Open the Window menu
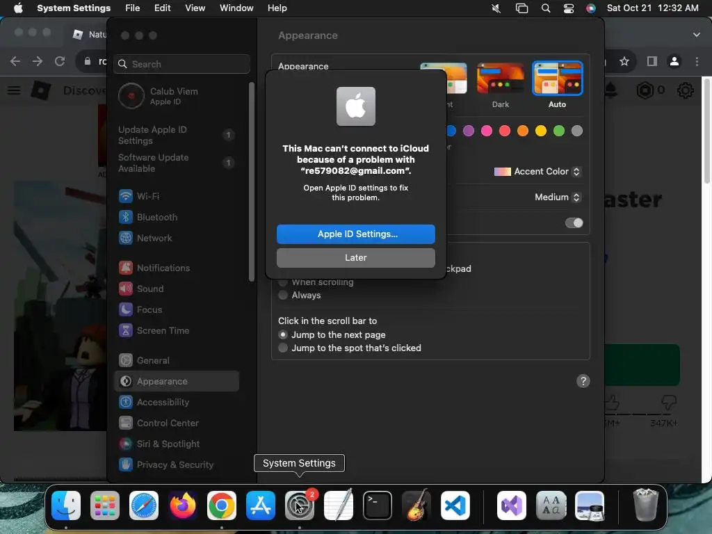Viewport: 712px width, 534px height. tap(236, 8)
